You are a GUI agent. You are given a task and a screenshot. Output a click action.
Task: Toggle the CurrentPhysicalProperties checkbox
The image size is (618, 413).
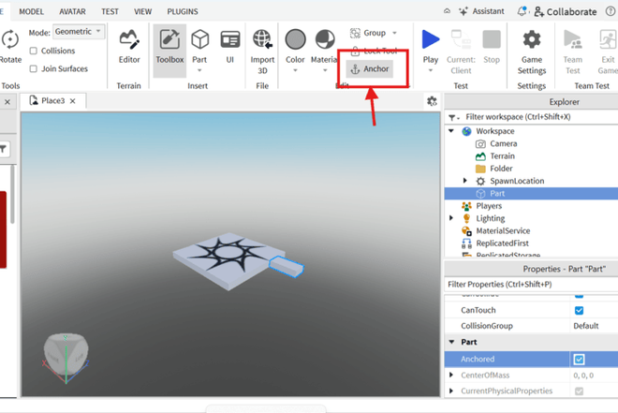pyautogui.click(x=579, y=391)
